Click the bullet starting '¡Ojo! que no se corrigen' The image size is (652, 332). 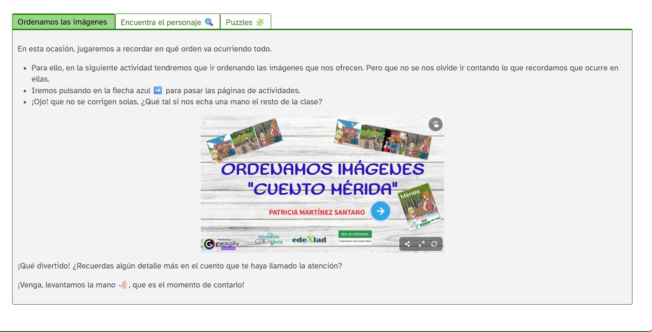point(177,102)
